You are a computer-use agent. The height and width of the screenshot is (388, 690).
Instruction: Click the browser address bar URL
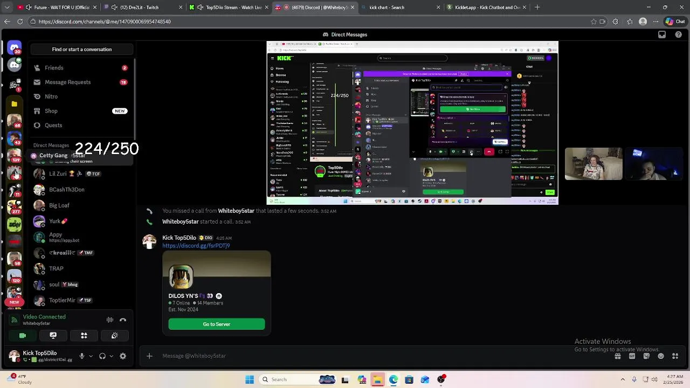(x=105, y=22)
